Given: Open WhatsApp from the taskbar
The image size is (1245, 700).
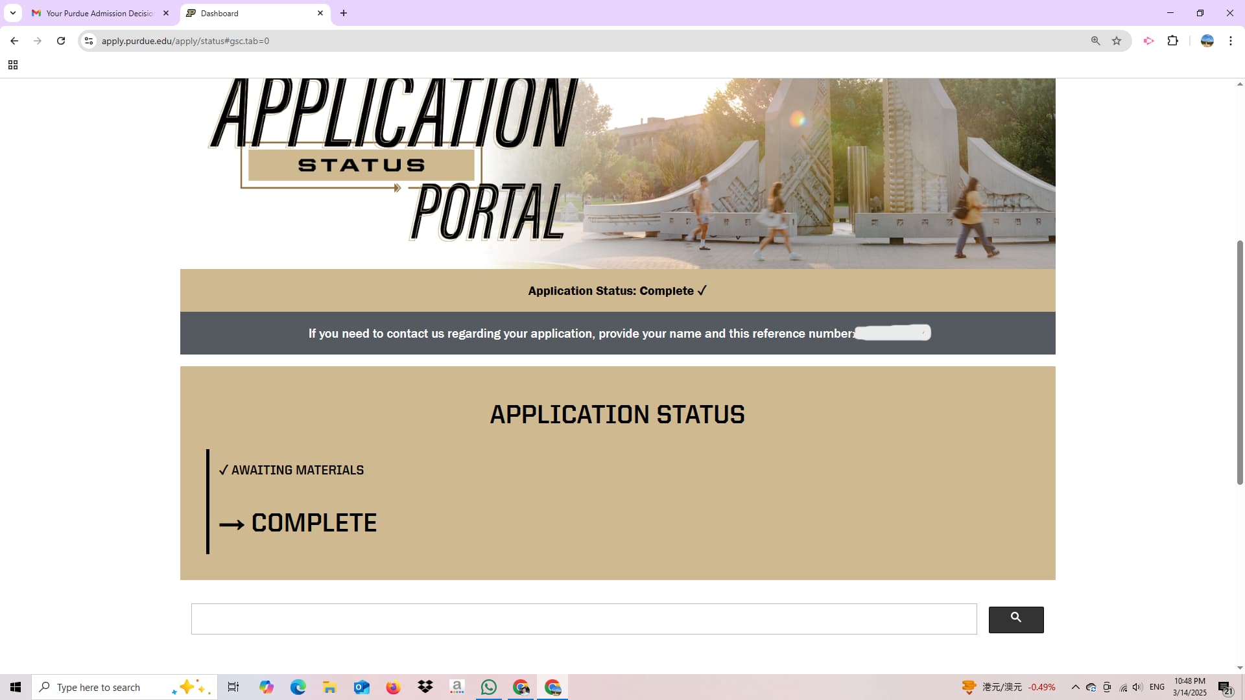Looking at the screenshot, I should coord(488,687).
